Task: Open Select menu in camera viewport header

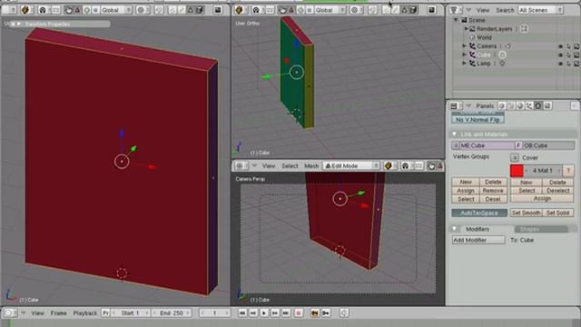Action: (x=290, y=165)
